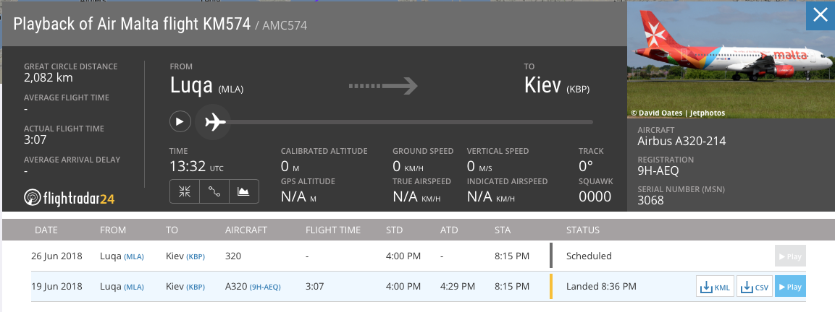Toggle the flight route path icon
Screen dimensions: 835x312
[214, 191]
